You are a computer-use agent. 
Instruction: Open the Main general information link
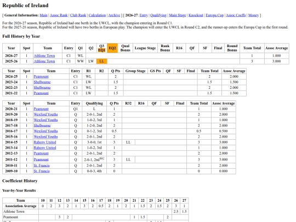(43, 15)
